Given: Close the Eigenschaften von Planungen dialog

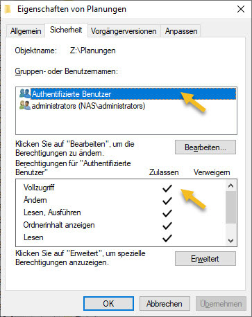Looking at the screenshot, I should (241, 9).
